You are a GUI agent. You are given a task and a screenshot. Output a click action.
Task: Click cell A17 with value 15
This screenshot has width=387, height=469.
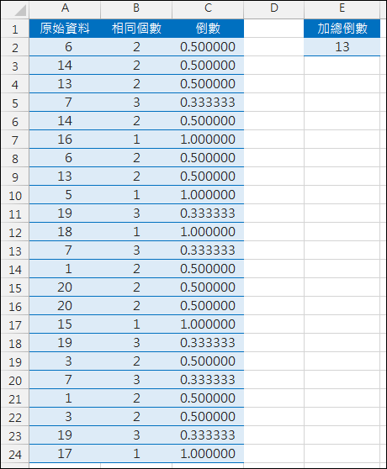(65, 324)
